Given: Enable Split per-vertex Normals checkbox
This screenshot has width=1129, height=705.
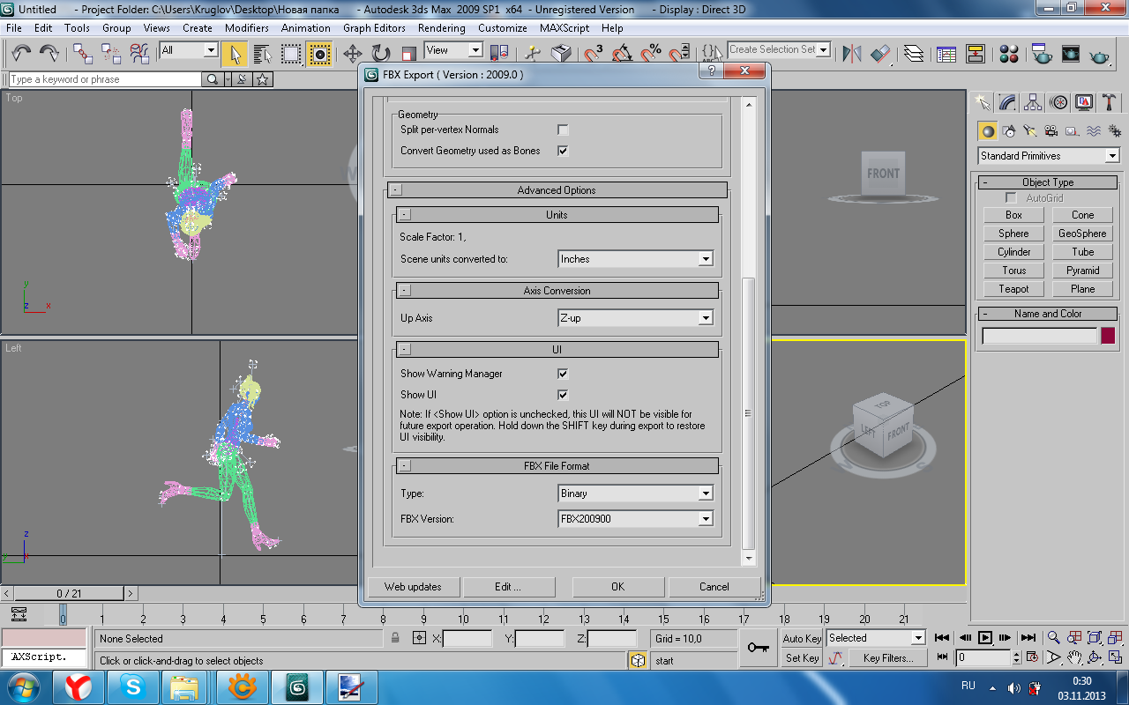Looking at the screenshot, I should pos(563,130).
